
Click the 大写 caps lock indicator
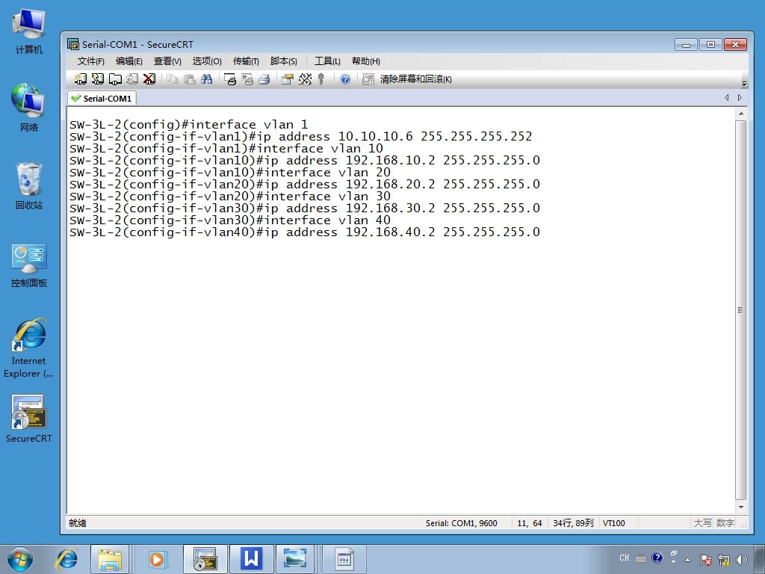(x=702, y=523)
